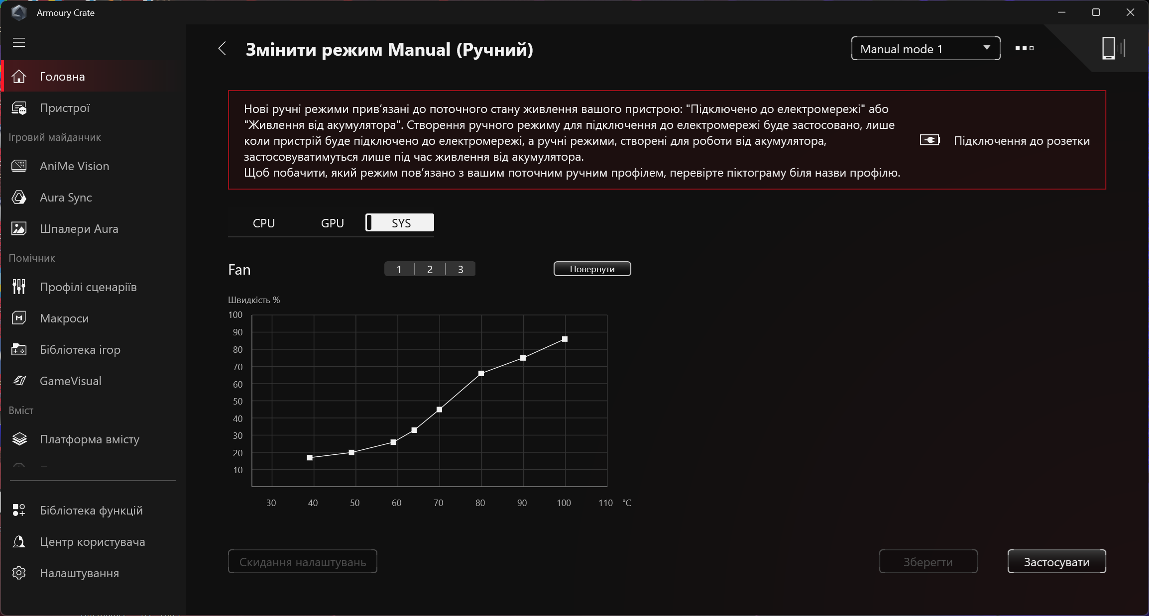Screen dimensions: 1149x616
Task: Expand the Manual mode 1 dropdown
Action: tap(925, 49)
